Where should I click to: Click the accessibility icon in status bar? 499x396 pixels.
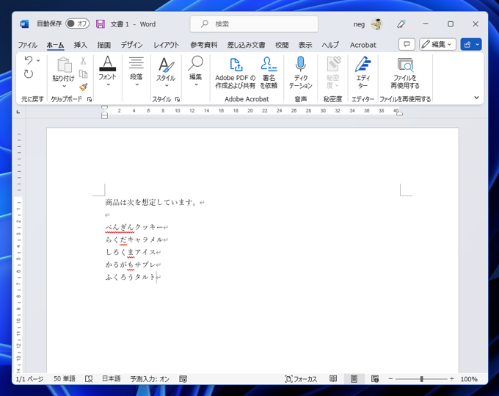(183, 379)
